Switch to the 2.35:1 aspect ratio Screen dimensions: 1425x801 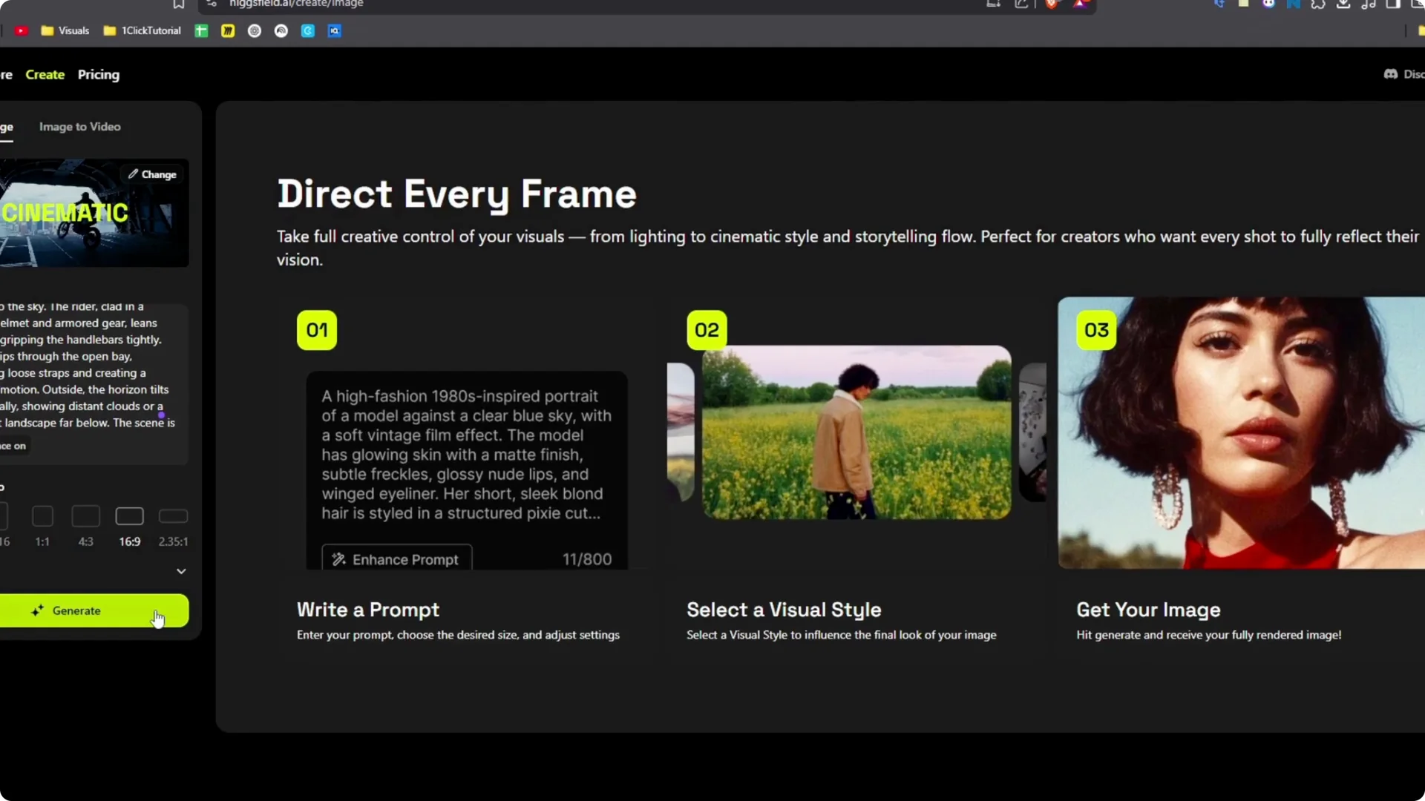tap(173, 517)
